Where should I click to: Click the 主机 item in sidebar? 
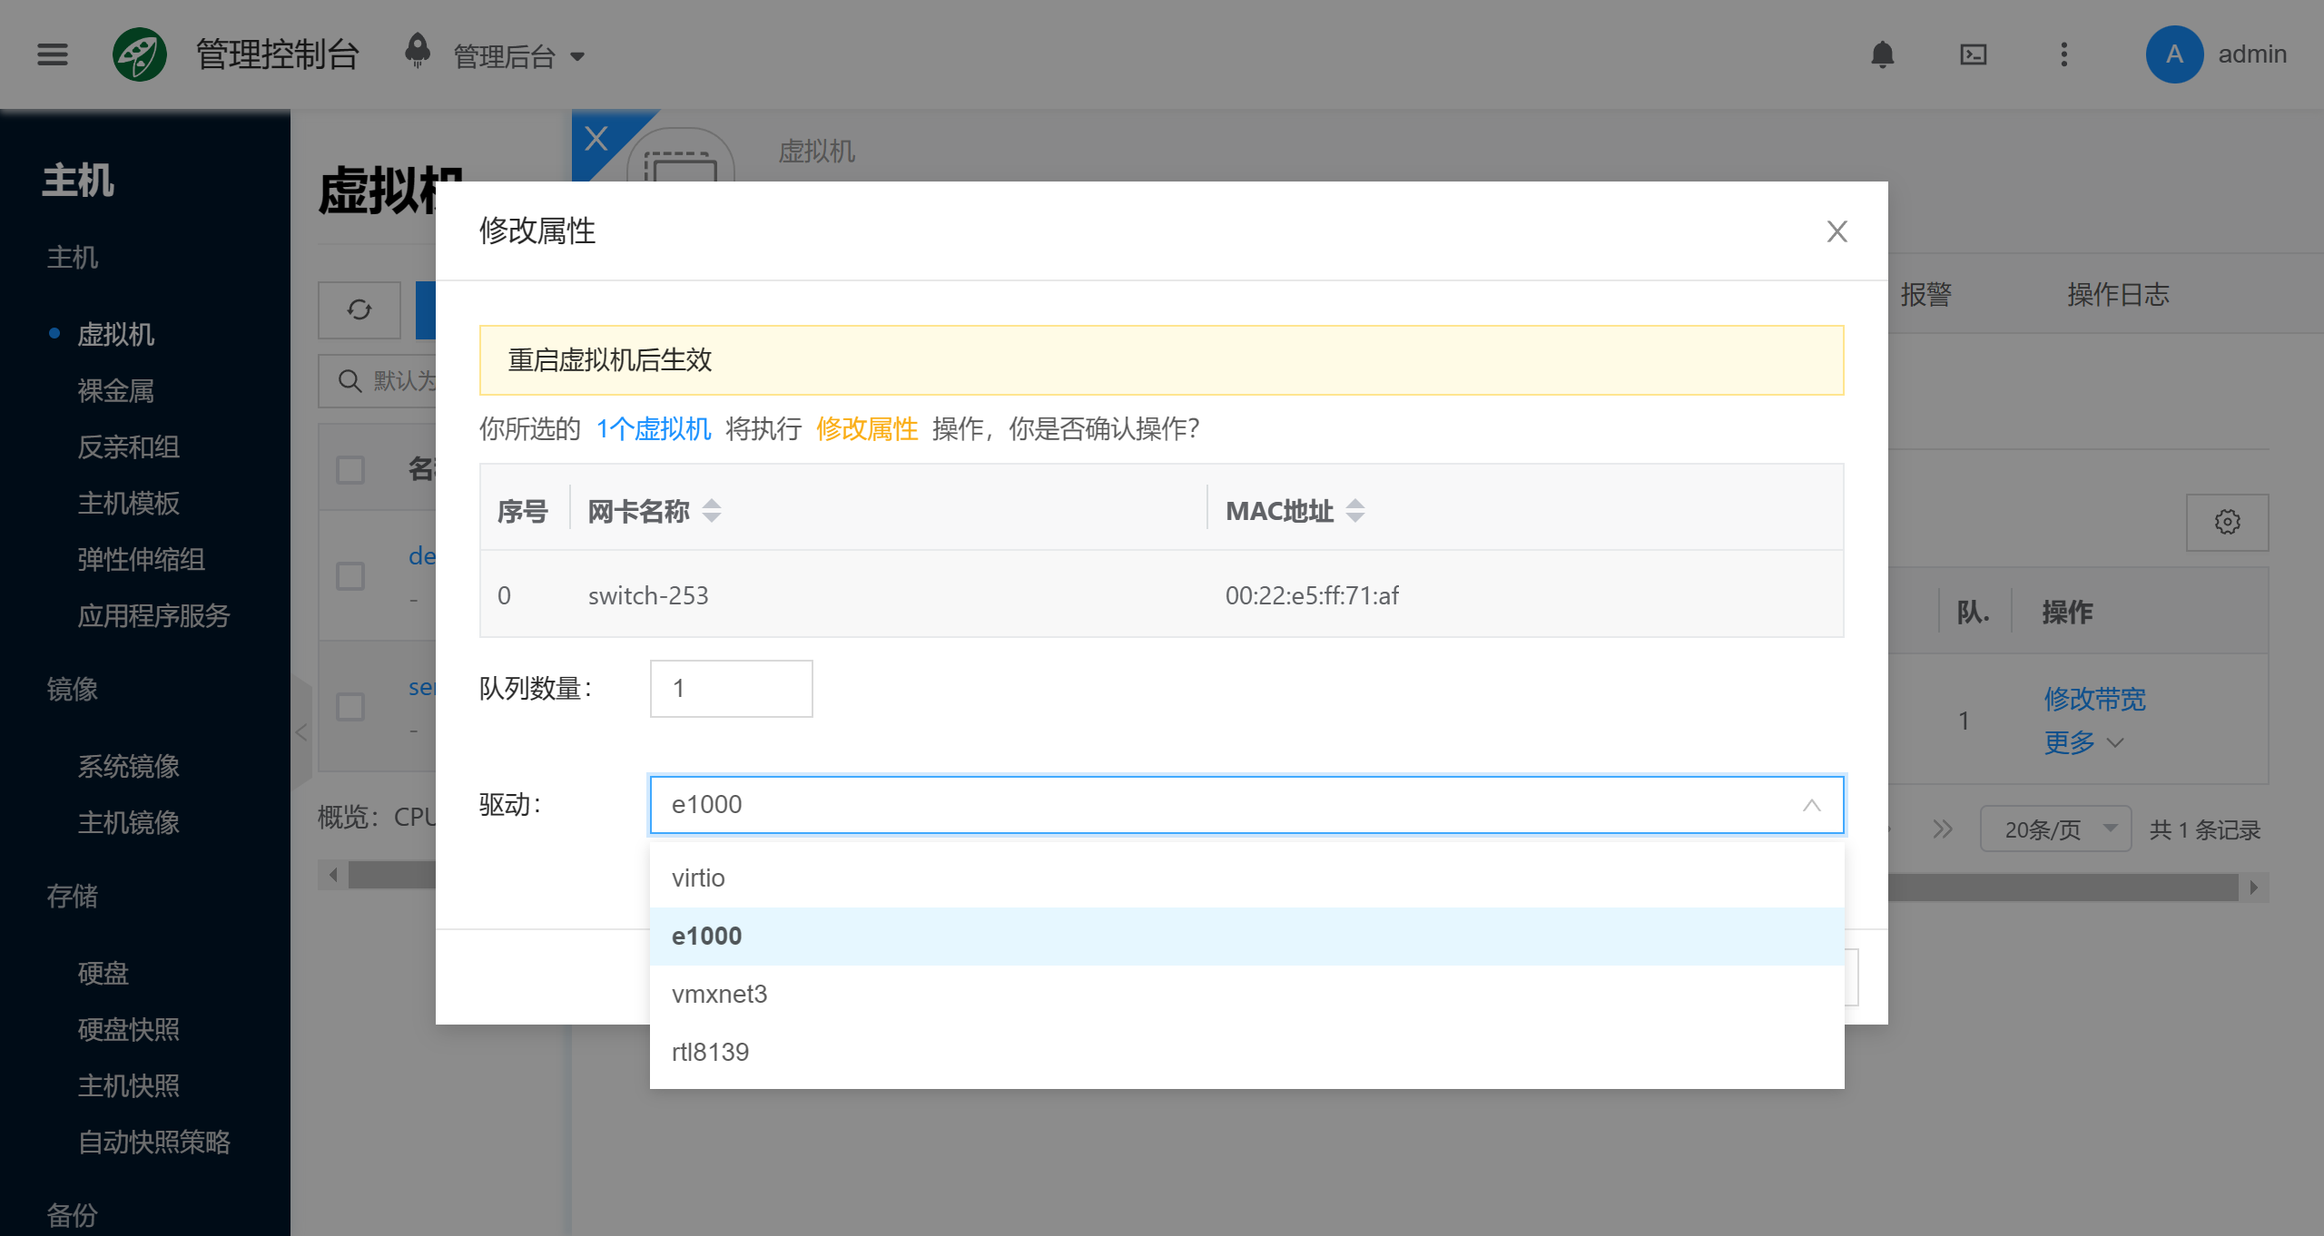[x=73, y=257]
